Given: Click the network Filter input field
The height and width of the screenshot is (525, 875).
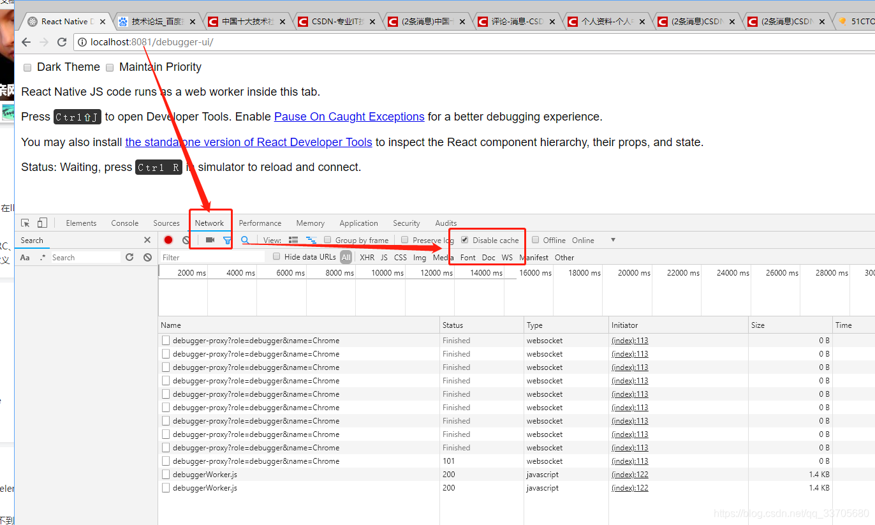Looking at the screenshot, I should [212, 257].
